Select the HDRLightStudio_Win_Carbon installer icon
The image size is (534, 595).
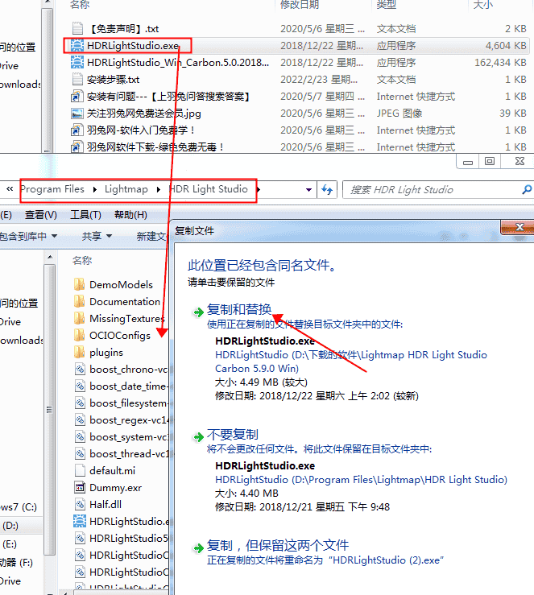(77, 62)
